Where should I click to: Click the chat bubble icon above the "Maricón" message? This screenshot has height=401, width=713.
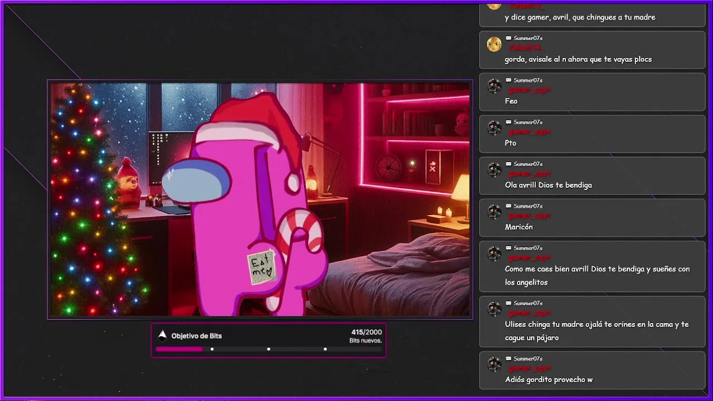[x=509, y=206]
